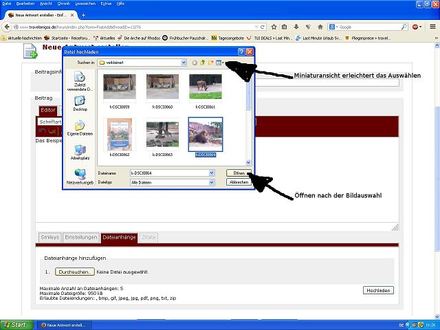Create a new folder via toolbar icon
Image resolution: width=440 pixels, height=330 pixels.
coord(211,63)
